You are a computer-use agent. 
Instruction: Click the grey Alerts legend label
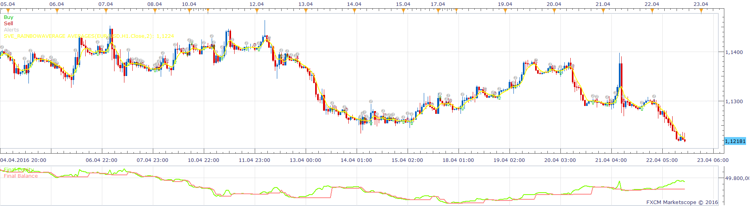point(11,30)
